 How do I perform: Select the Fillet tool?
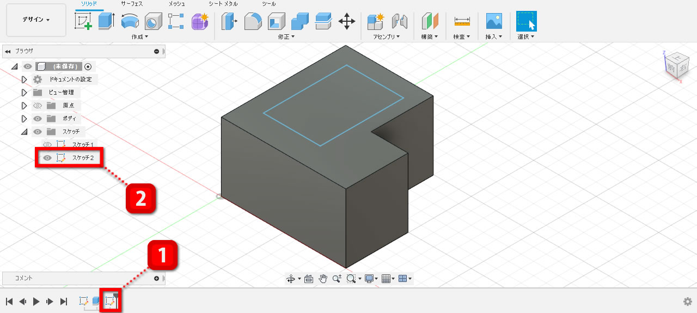point(253,21)
